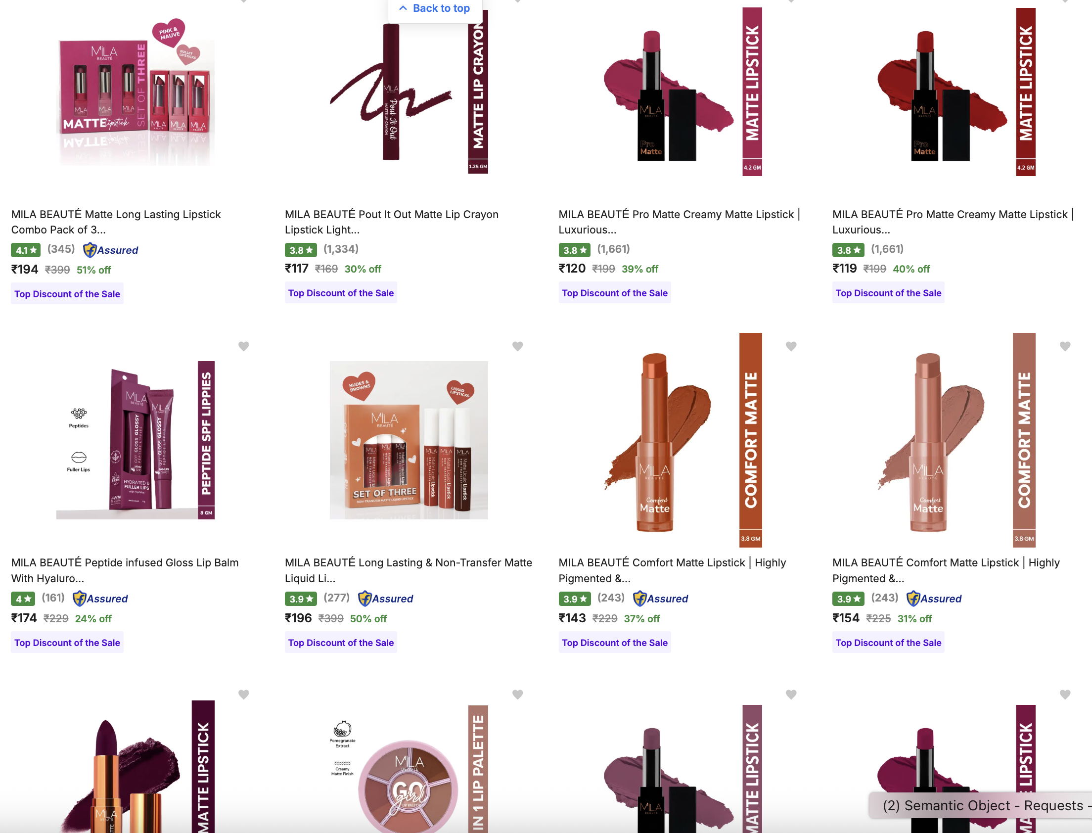Open Matte Long Lasting Lipstick Combo Pack title
This screenshot has width=1092, height=833.
pyautogui.click(x=116, y=222)
